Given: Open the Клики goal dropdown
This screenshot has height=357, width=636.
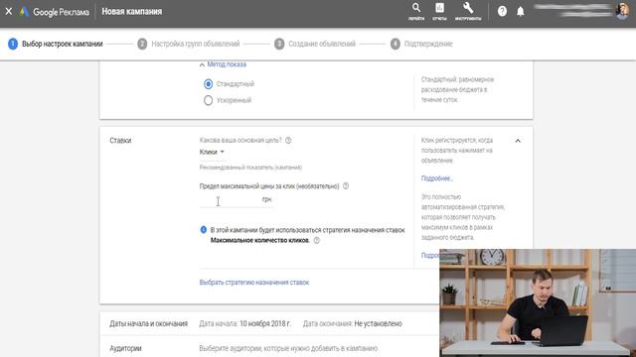Looking at the screenshot, I should pos(212,152).
